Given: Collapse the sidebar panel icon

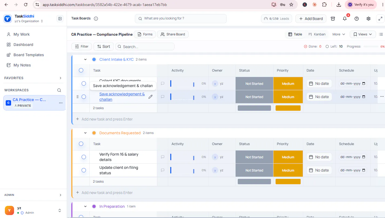Looking at the screenshot, I should [x=60, y=19].
